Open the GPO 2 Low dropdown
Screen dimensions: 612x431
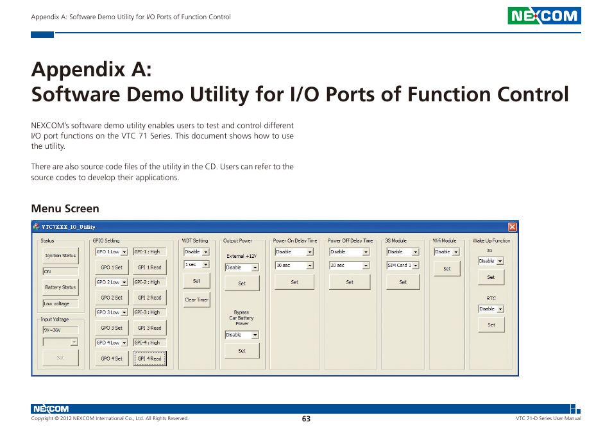pyautogui.click(x=112, y=282)
